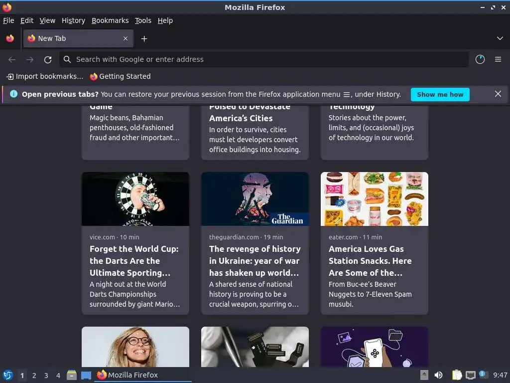The width and height of the screenshot is (510, 383).
Task: Open purple phone illustration article thumbnail
Action: pos(375,347)
